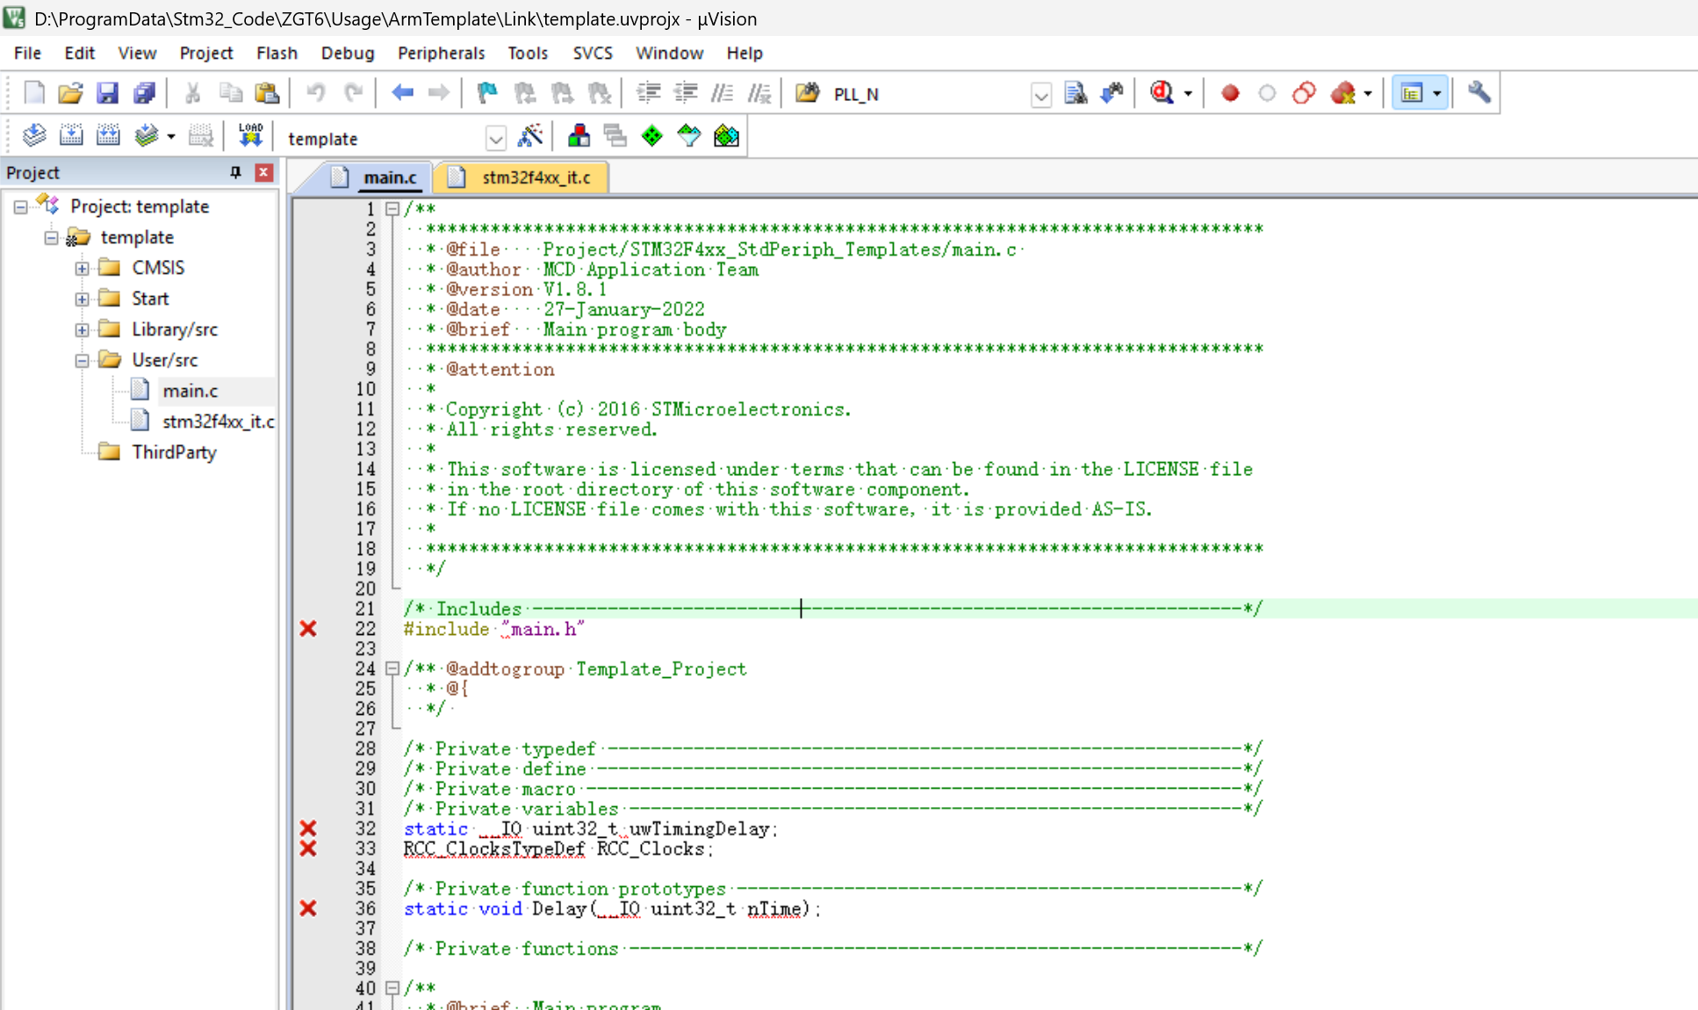Select main.c in the project tree
The image size is (1698, 1010).
[190, 391]
